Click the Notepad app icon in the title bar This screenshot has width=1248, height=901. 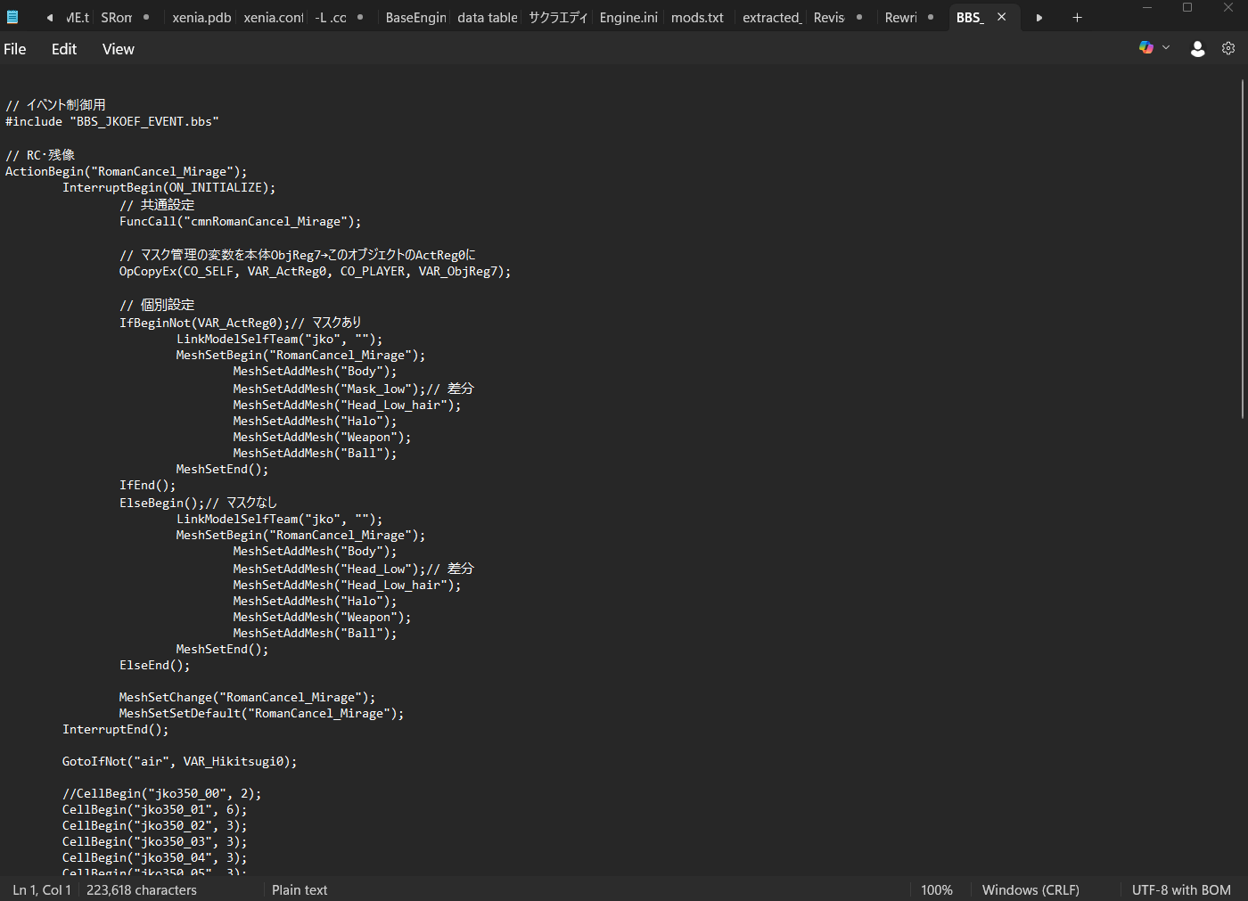(x=12, y=17)
